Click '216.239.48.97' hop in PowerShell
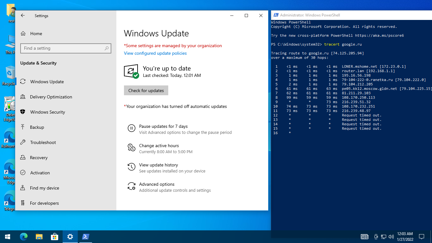This screenshot has width=432, height=243. coord(356,111)
